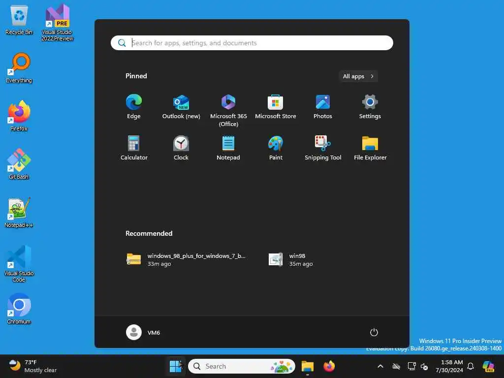Select the Git Bash desktop shortcut
Viewport: 504px width, 378px height.
point(19,164)
